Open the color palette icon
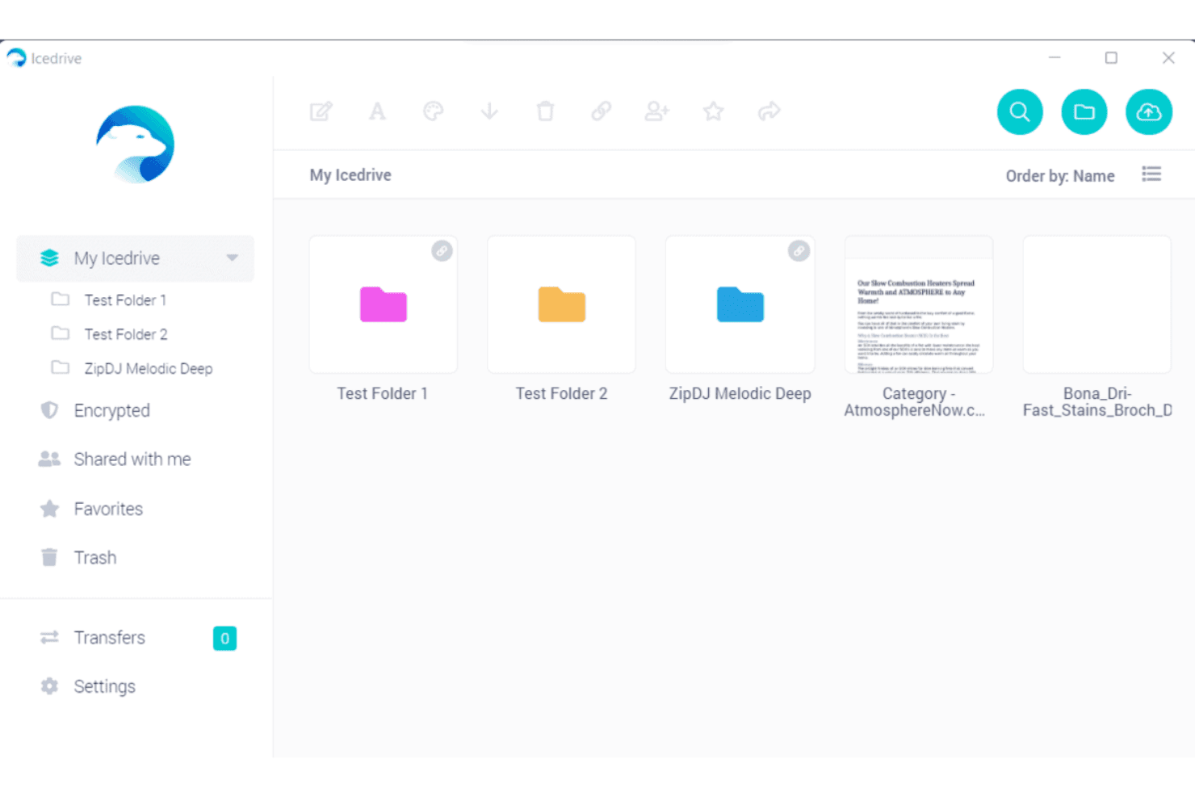The image size is (1195, 797). tap(434, 111)
